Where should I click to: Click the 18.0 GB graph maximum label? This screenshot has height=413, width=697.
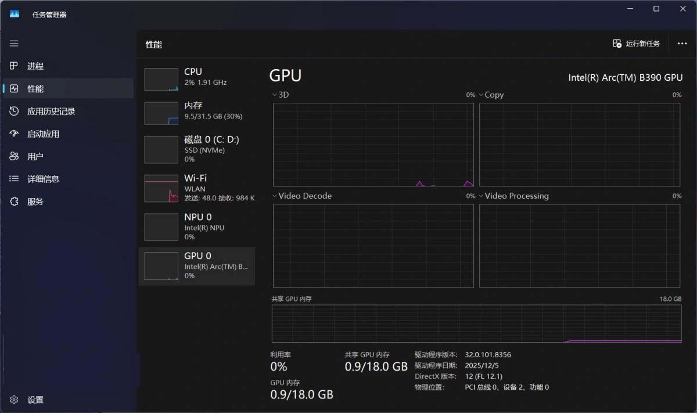point(670,299)
